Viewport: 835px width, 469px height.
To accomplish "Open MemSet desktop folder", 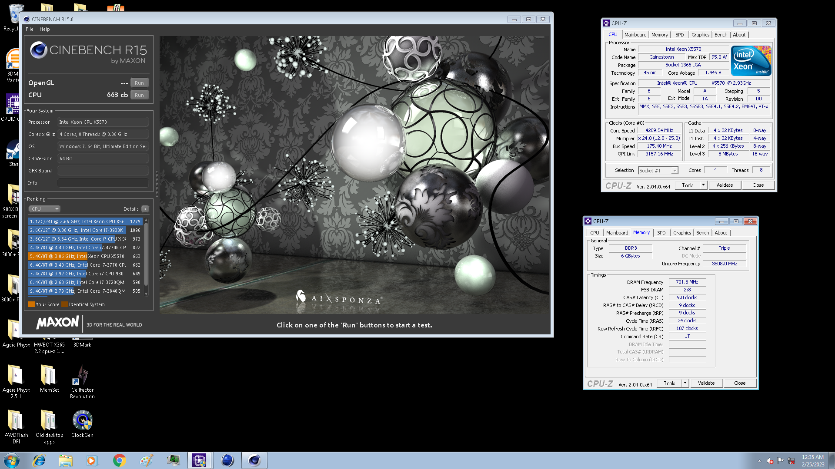I will 49,379.
